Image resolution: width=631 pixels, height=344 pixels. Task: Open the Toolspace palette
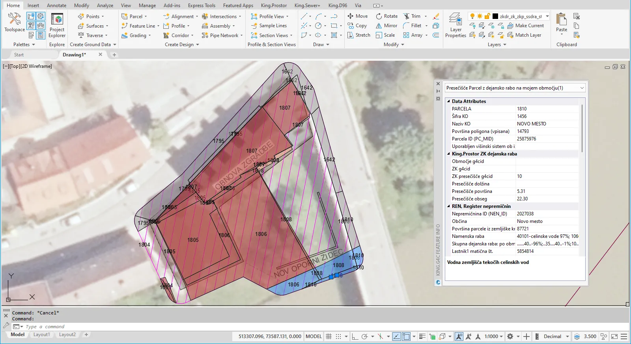[x=15, y=22]
